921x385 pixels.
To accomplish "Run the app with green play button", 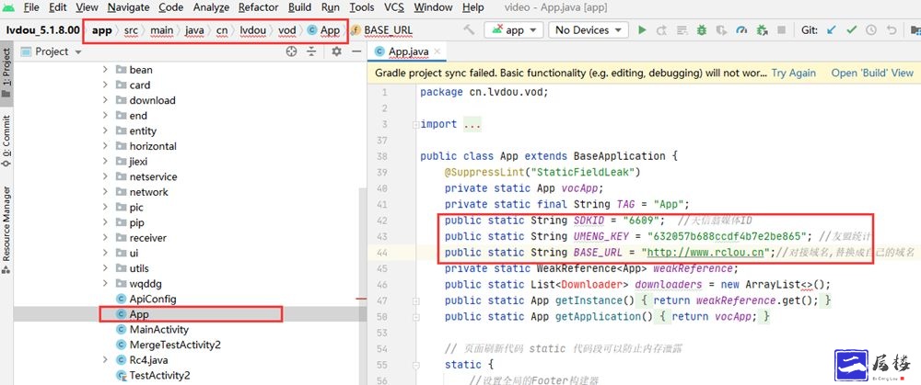I will click(642, 30).
